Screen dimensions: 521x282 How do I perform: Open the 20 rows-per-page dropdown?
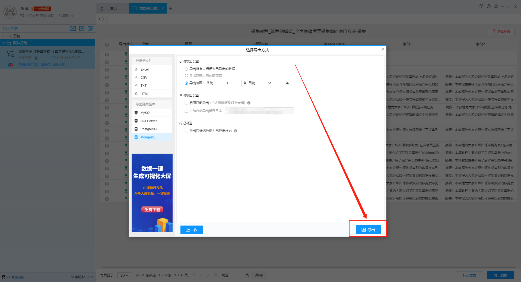124,275
